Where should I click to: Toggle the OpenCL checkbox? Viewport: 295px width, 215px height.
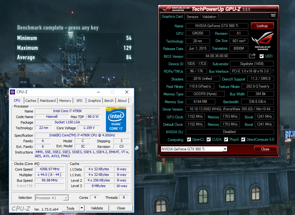189,140
